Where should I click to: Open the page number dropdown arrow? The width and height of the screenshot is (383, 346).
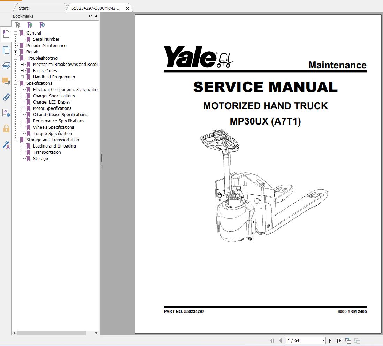click(322, 340)
